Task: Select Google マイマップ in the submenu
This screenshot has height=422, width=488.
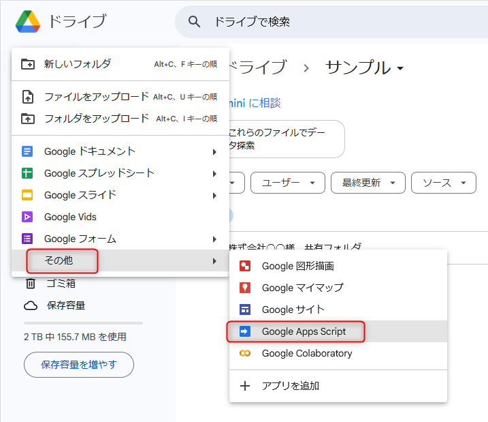Action: click(302, 288)
